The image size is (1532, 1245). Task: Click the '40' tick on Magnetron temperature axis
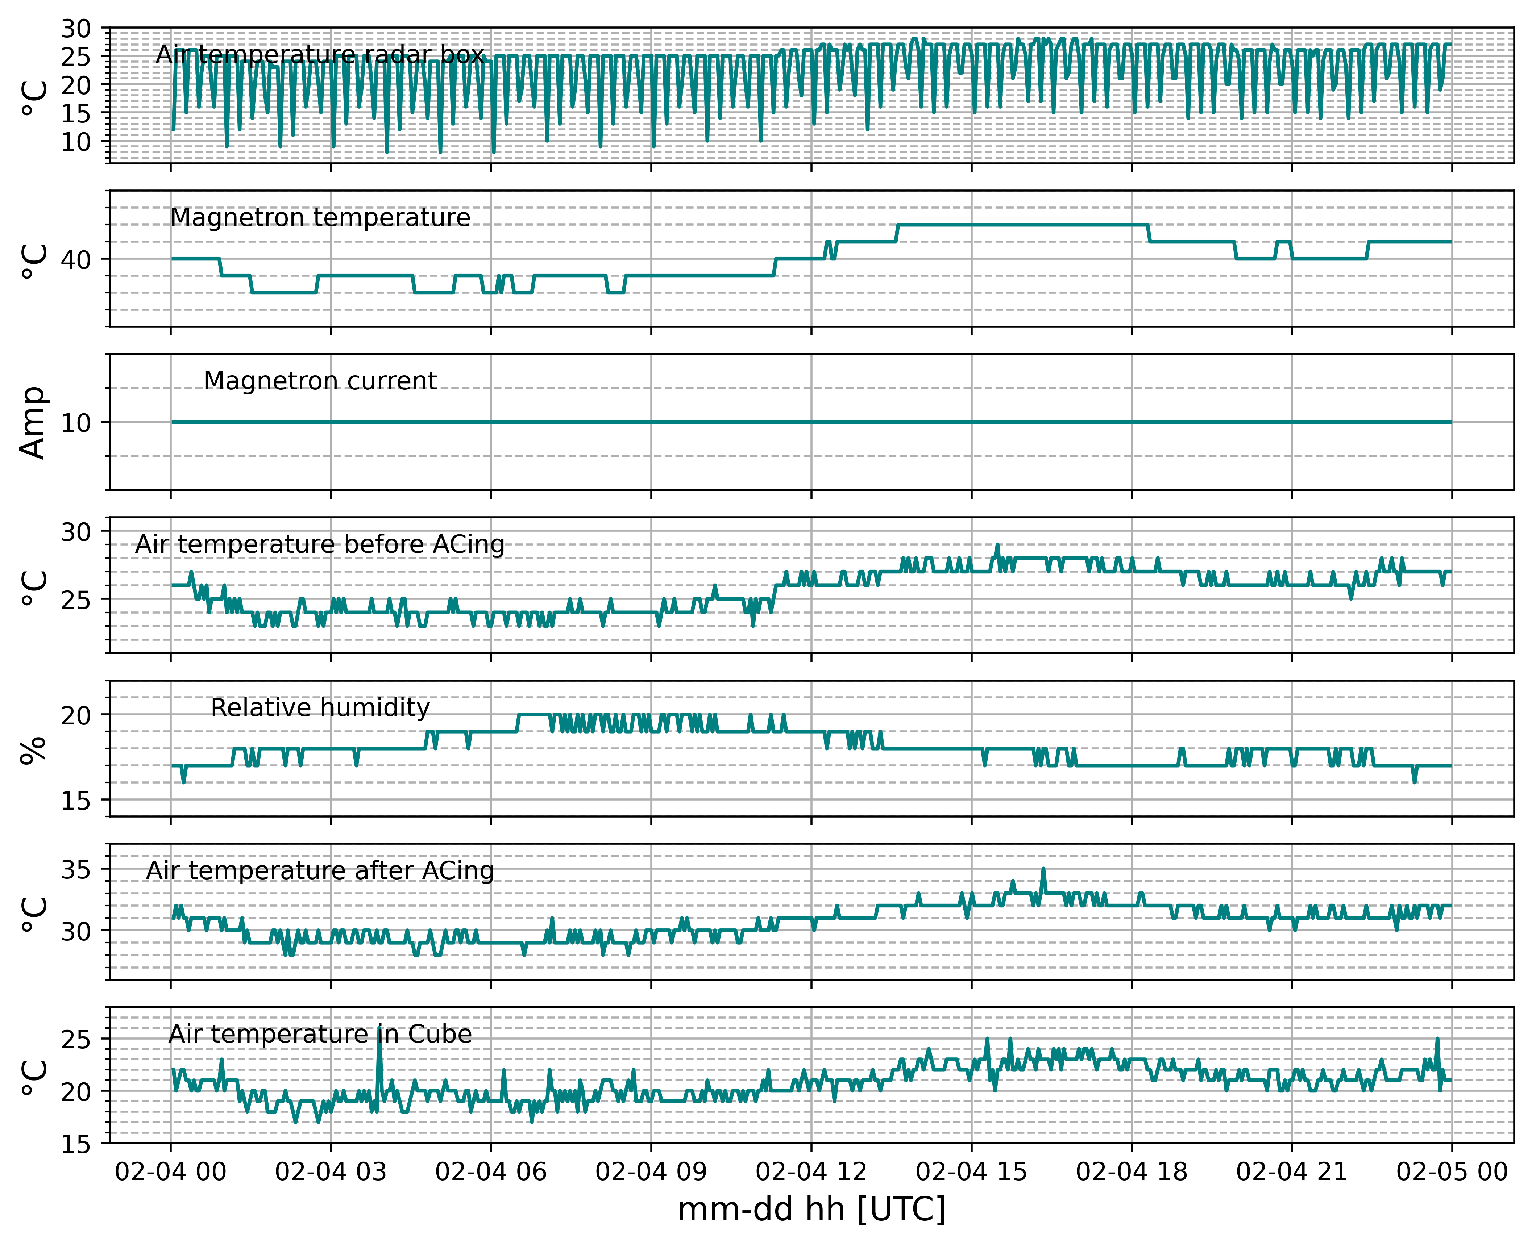tap(76, 260)
